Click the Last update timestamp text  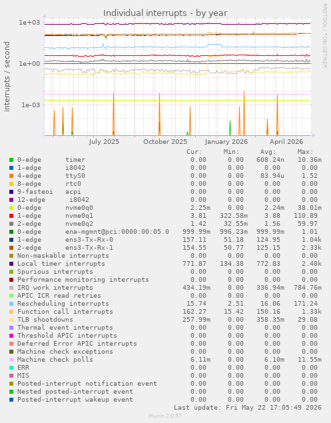pos(247,408)
